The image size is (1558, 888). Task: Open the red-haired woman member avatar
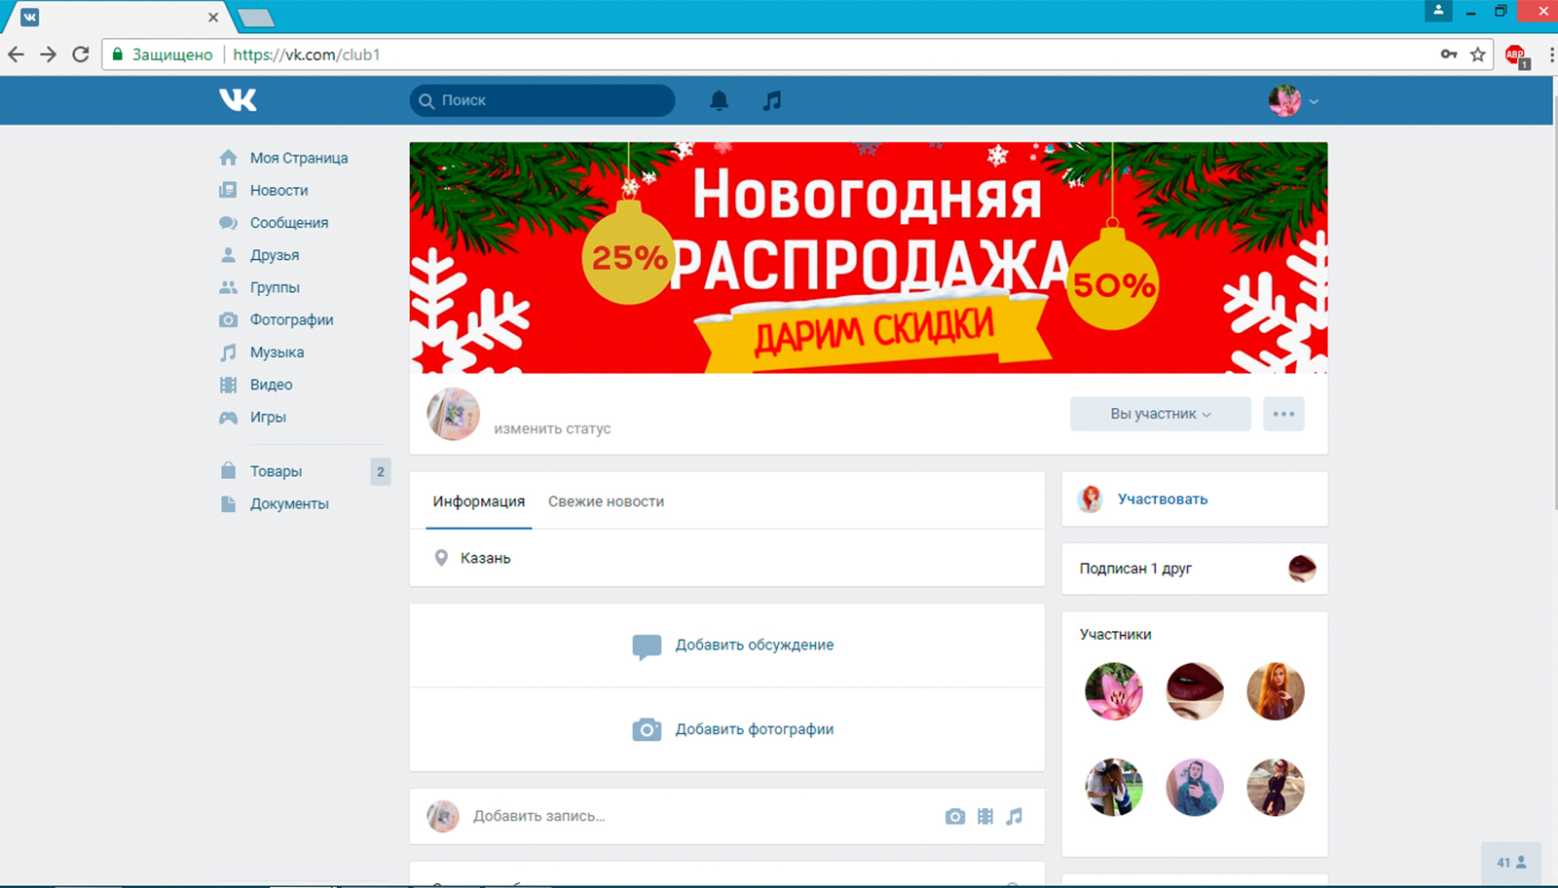click(1276, 691)
